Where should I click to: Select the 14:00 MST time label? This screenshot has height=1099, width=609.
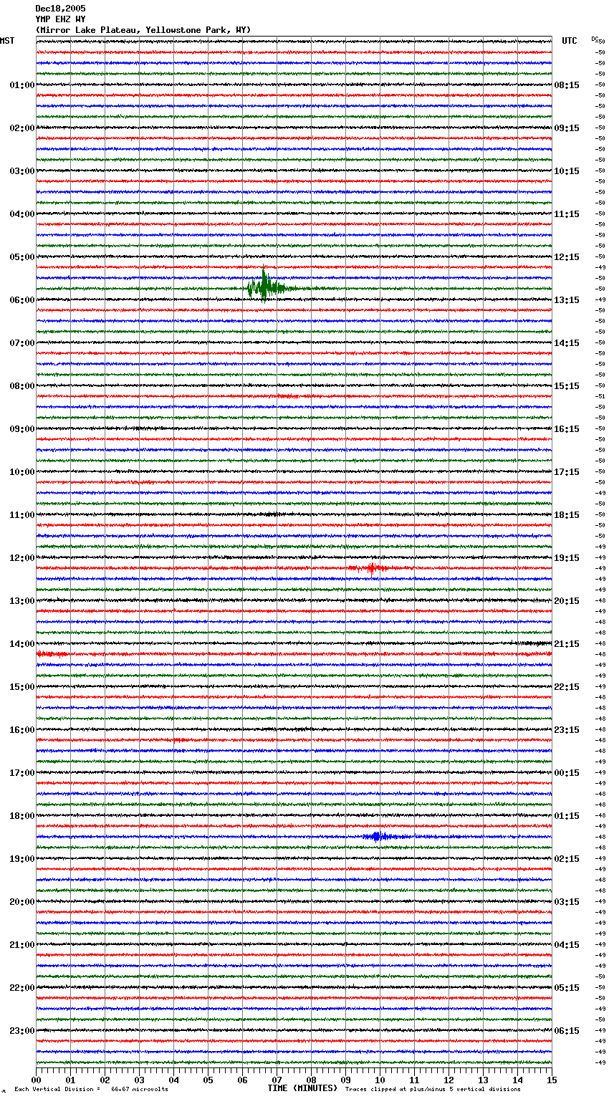click(21, 644)
